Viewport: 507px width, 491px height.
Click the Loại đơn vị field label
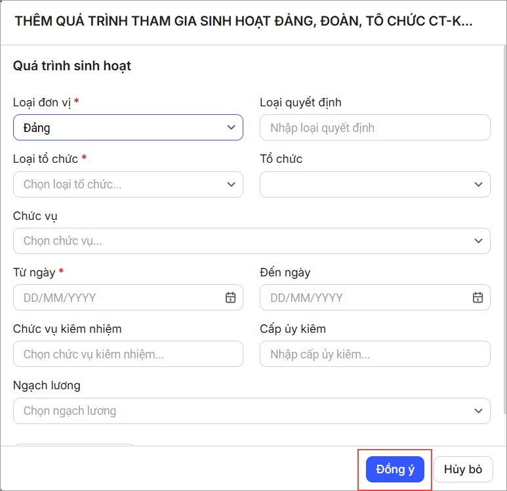pos(41,102)
